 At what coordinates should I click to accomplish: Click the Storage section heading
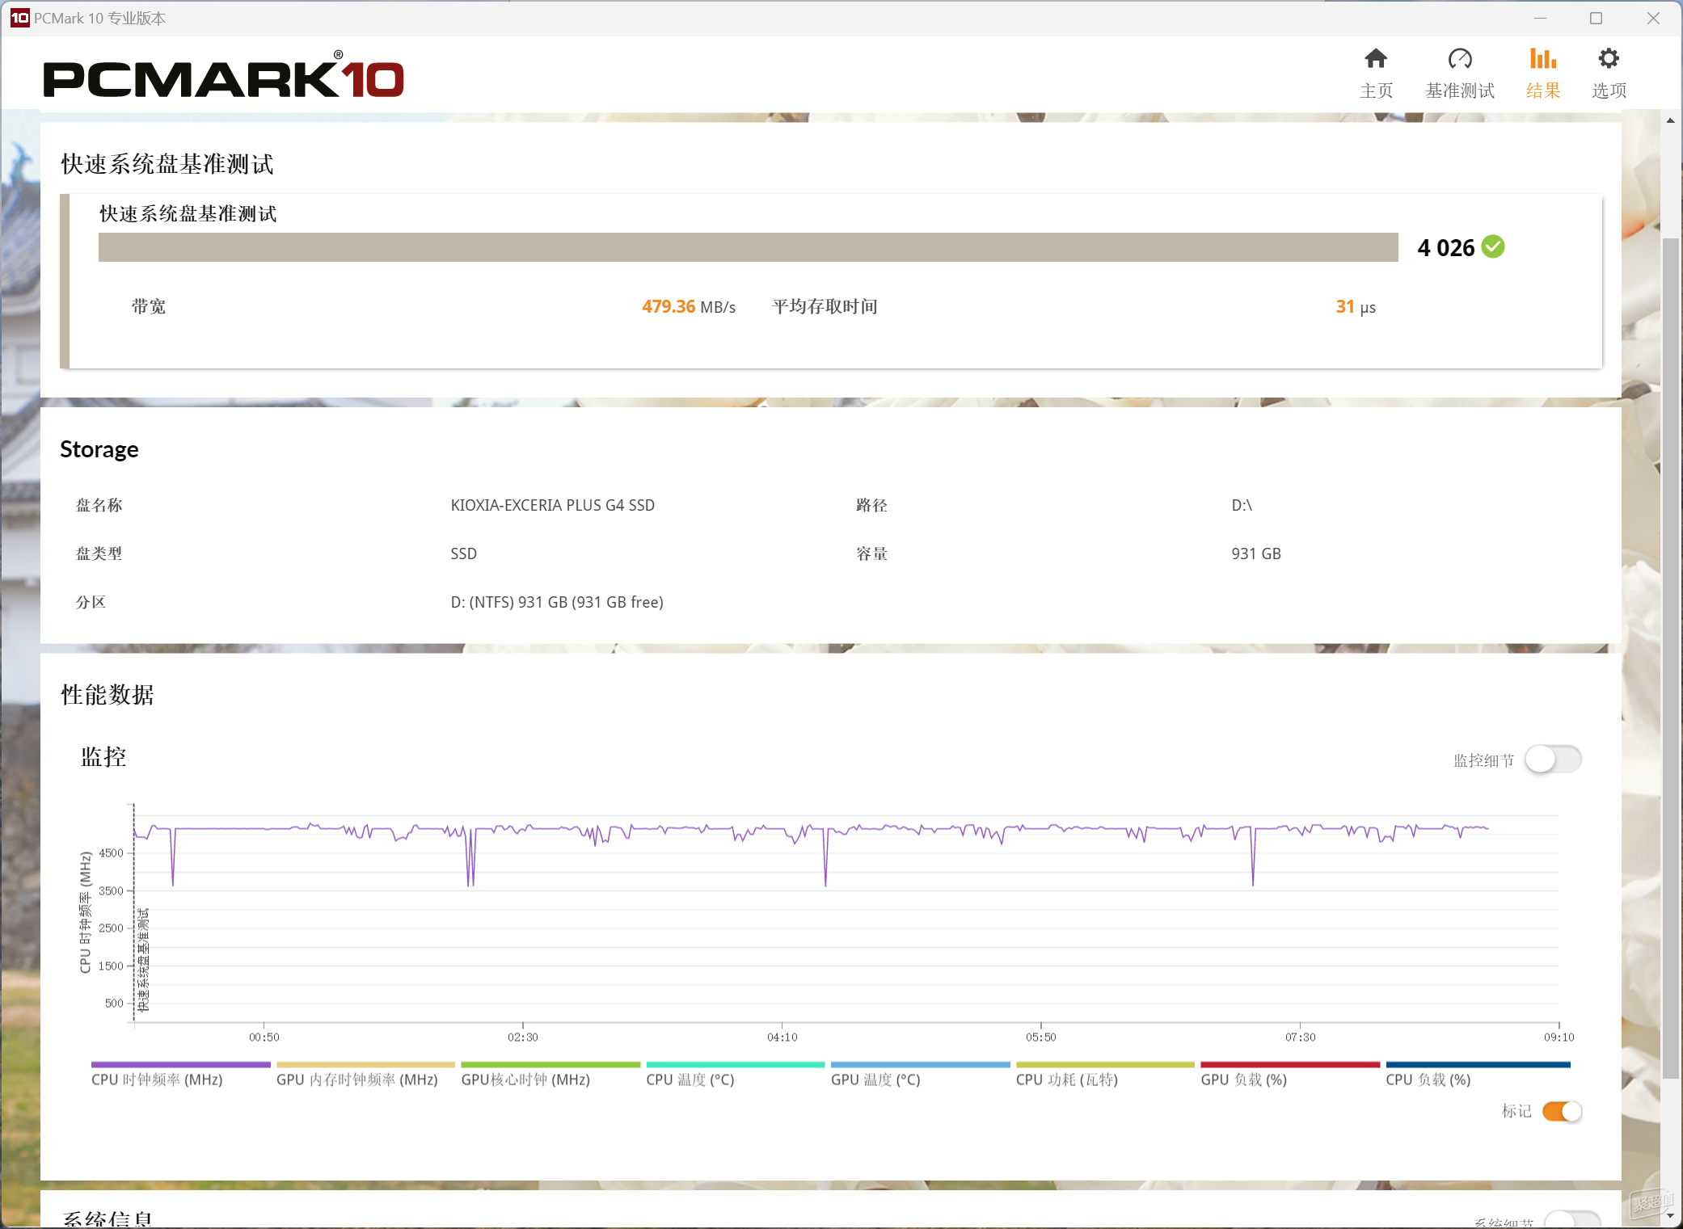tap(99, 449)
